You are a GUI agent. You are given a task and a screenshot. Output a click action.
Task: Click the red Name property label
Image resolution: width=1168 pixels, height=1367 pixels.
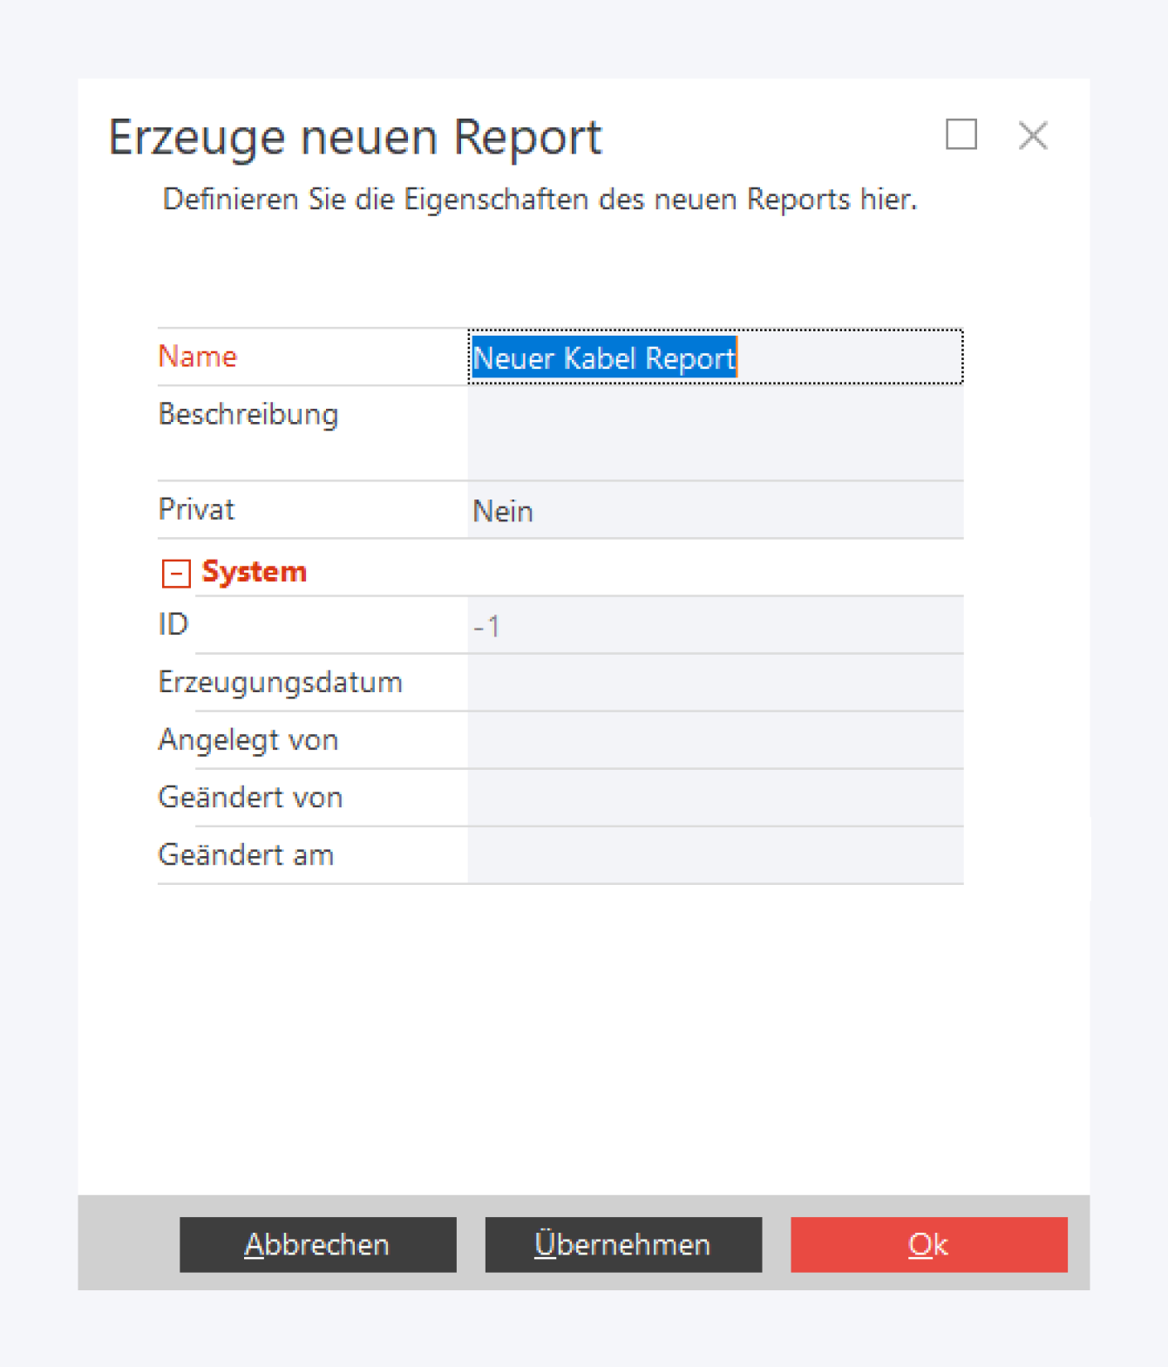point(198,357)
